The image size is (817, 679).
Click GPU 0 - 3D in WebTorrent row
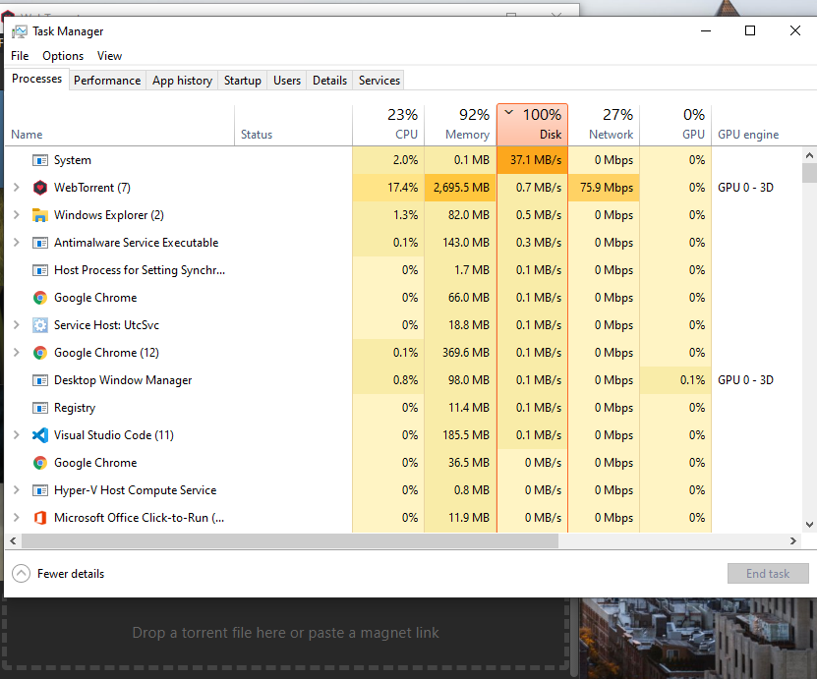(745, 188)
